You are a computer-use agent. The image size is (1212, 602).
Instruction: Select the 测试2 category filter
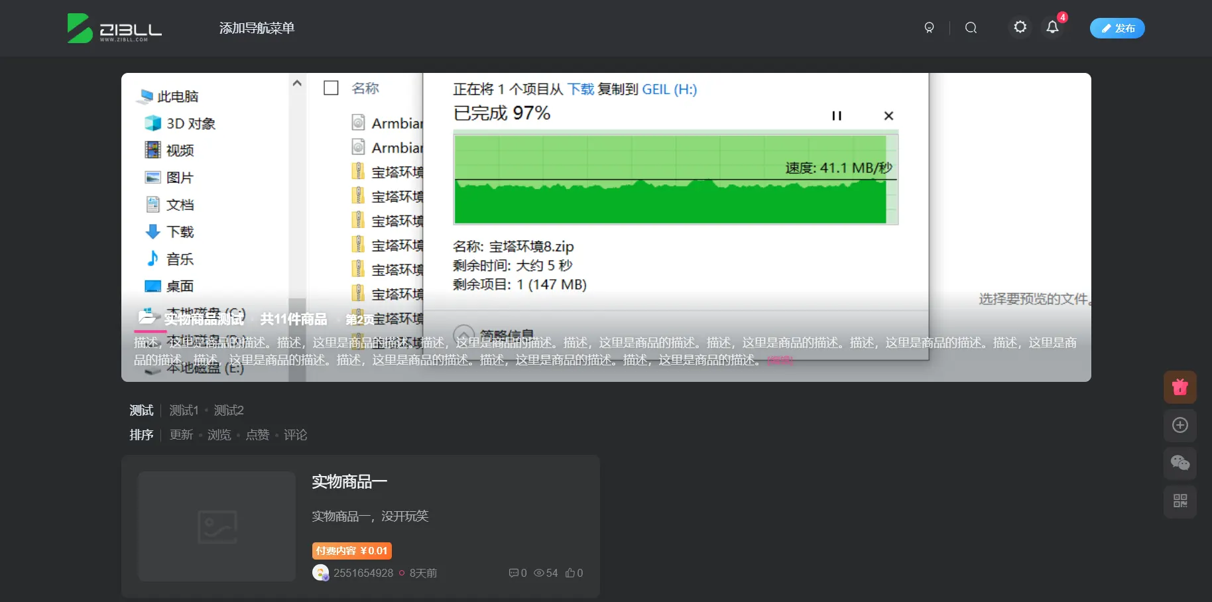[x=229, y=410]
